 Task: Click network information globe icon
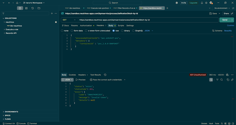(227, 75)
